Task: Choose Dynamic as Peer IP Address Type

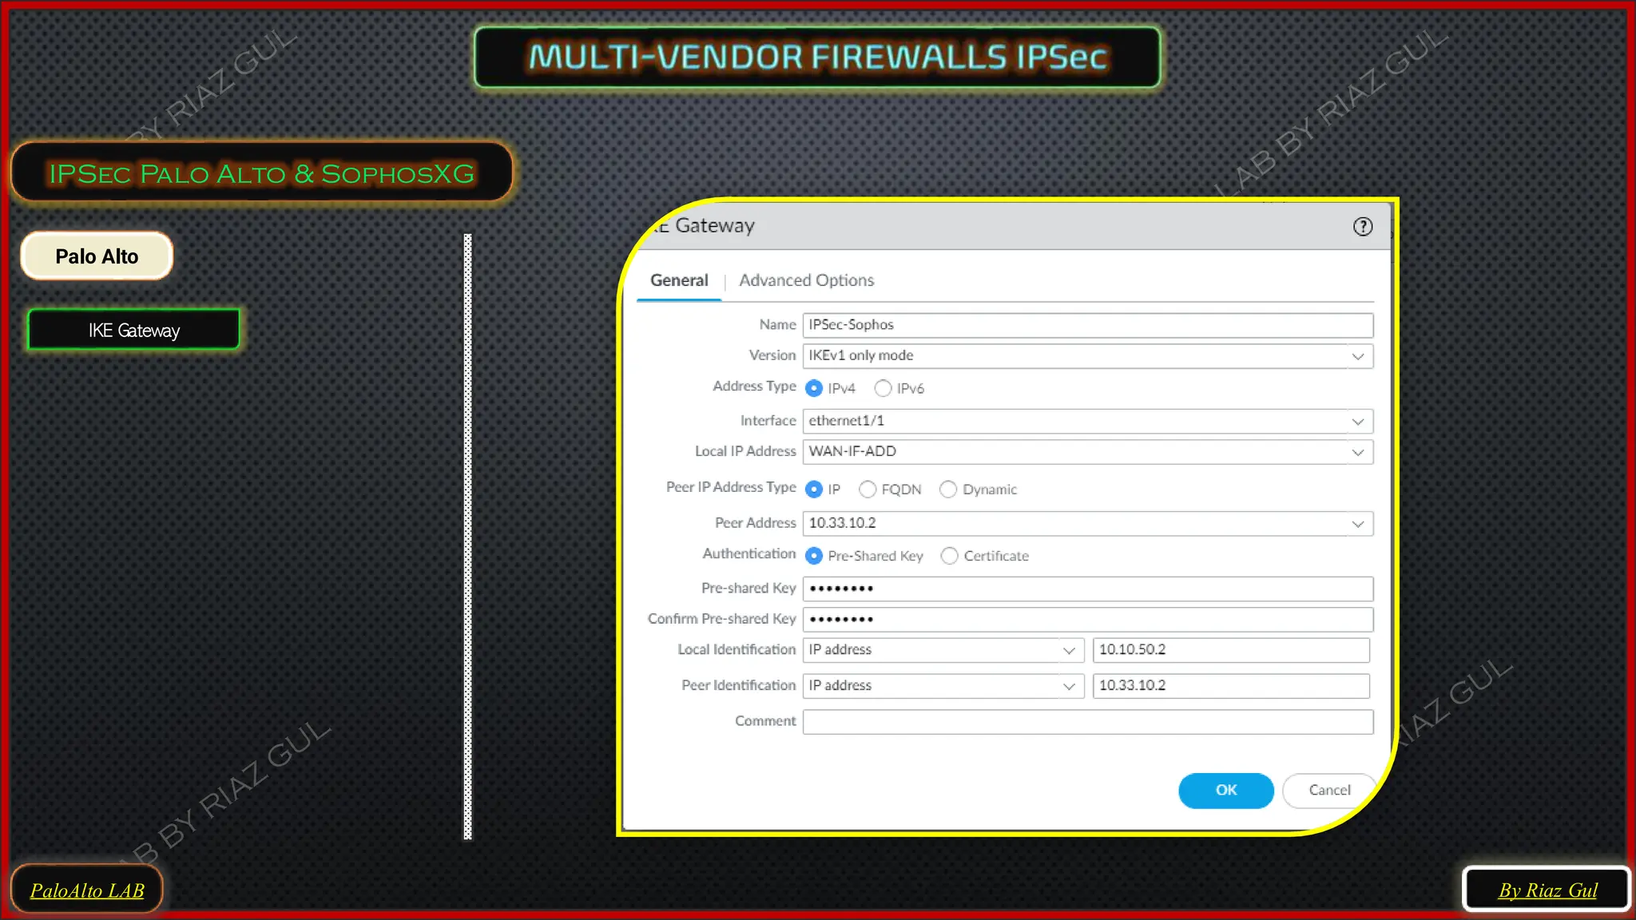Action: (x=948, y=490)
